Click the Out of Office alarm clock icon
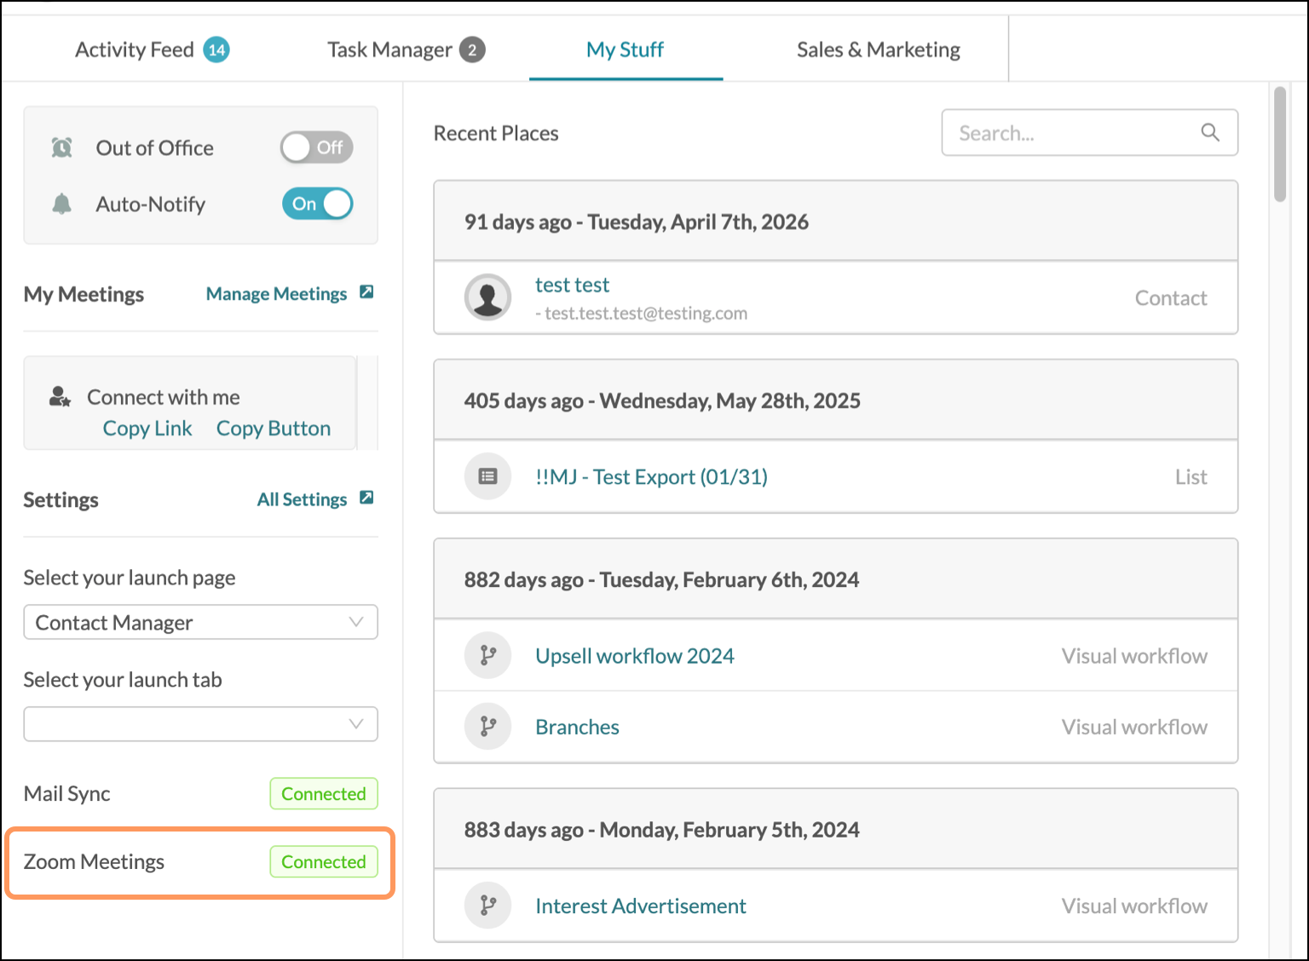Screen dimensions: 1309x961 click(x=62, y=147)
